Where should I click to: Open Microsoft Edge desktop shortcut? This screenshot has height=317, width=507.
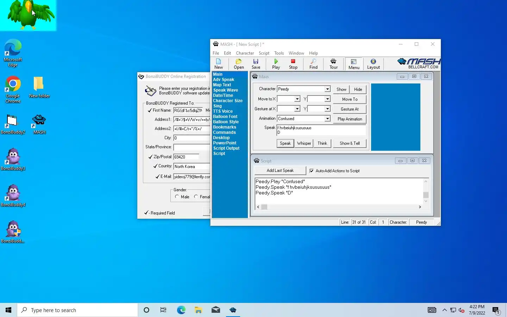13,53
